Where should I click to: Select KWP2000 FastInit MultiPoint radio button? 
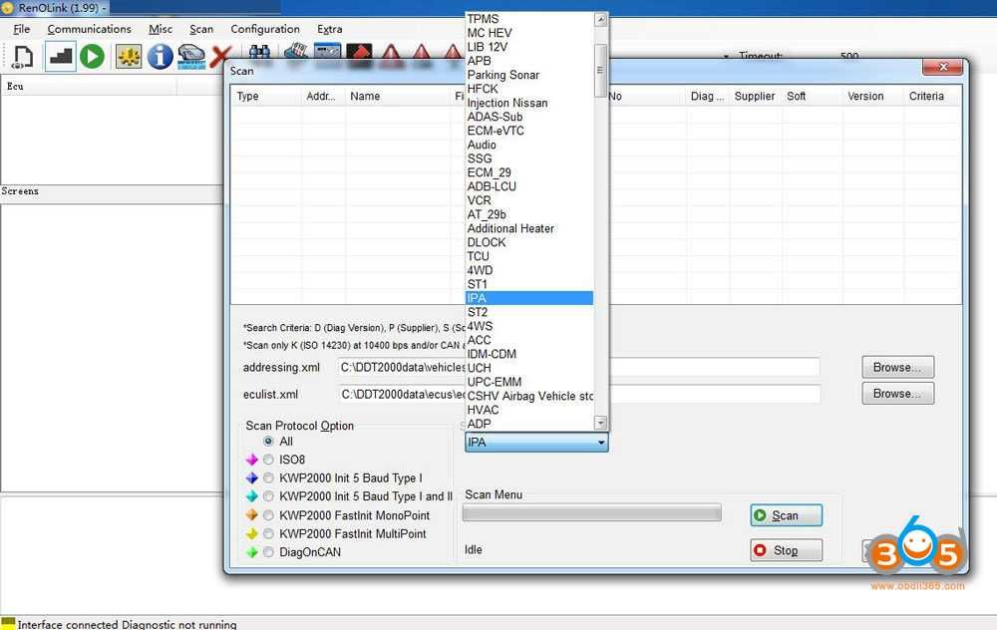click(x=268, y=533)
